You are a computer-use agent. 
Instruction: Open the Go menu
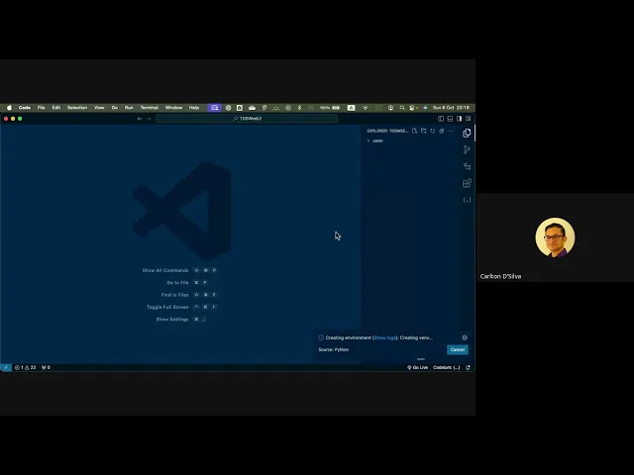115,108
